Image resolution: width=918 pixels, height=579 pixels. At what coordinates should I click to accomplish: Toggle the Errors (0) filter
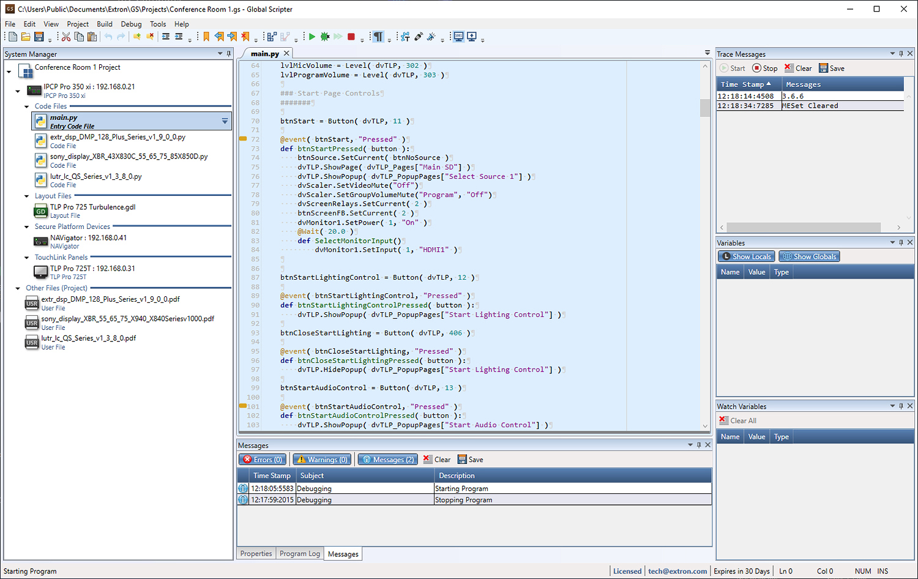263,460
